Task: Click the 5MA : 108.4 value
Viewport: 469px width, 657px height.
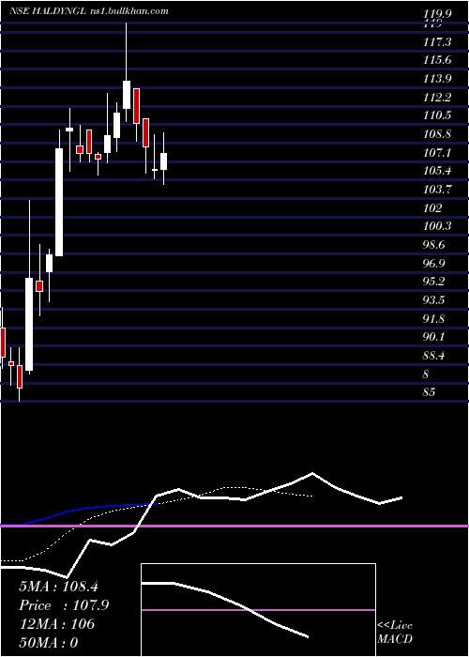Action: (x=58, y=587)
